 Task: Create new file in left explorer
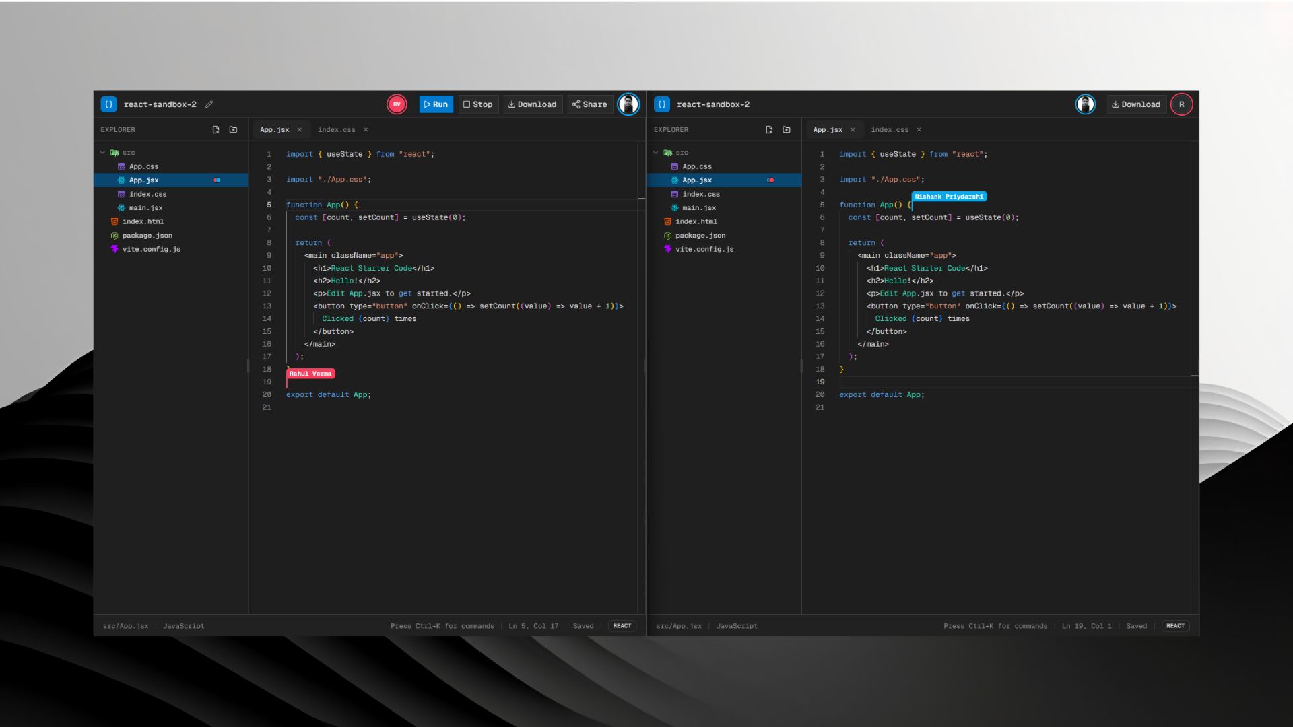point(215,129)
